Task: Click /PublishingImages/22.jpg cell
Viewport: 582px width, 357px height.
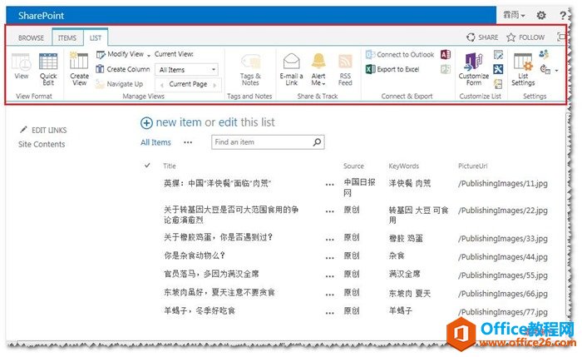Action: pos(502,211)
